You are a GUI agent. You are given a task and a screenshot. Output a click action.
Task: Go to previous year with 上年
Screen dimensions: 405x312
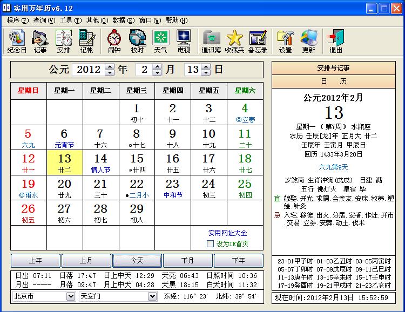pos(36,260)
